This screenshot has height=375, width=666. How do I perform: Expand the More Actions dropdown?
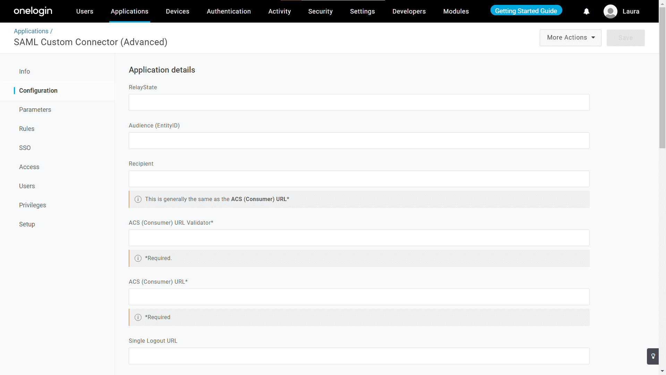pos(570,37)
